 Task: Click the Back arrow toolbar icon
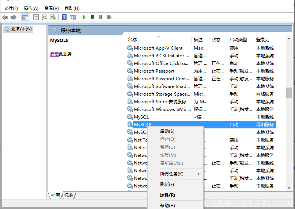point(5,17)
